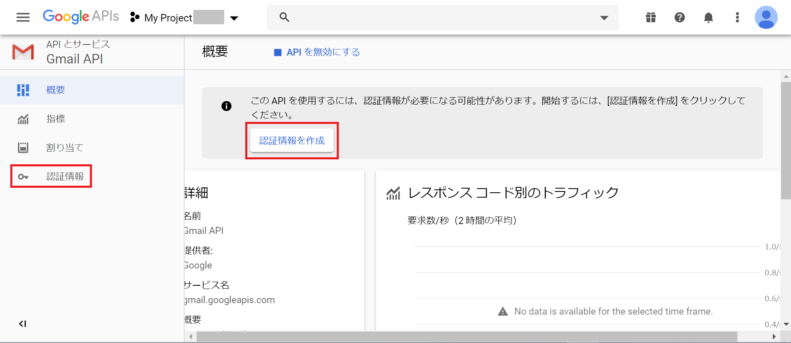Click the 概要 dashboard icon
This screenshot has height=343, width=791.
(23, 90)
